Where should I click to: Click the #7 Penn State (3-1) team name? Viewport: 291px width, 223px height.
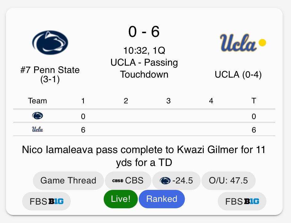(50, 75)
